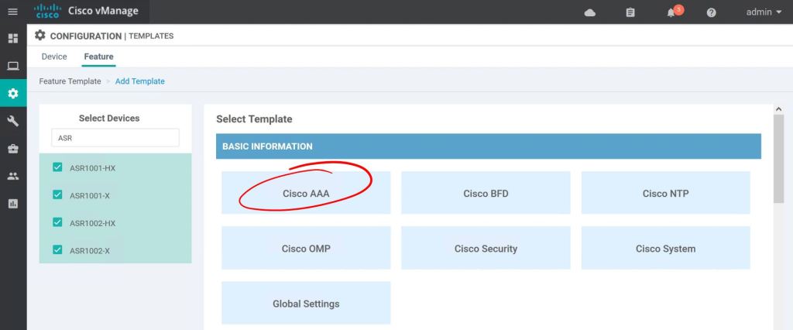Image resolution: width=793 pixels, height=330 pixels.
Task: Open the Tools wrench sidebar icon
Action: point(12,121)
